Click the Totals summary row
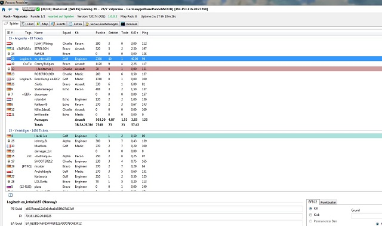Image resolution: width=382 pixels, height=226 pixels. (194, 125)
